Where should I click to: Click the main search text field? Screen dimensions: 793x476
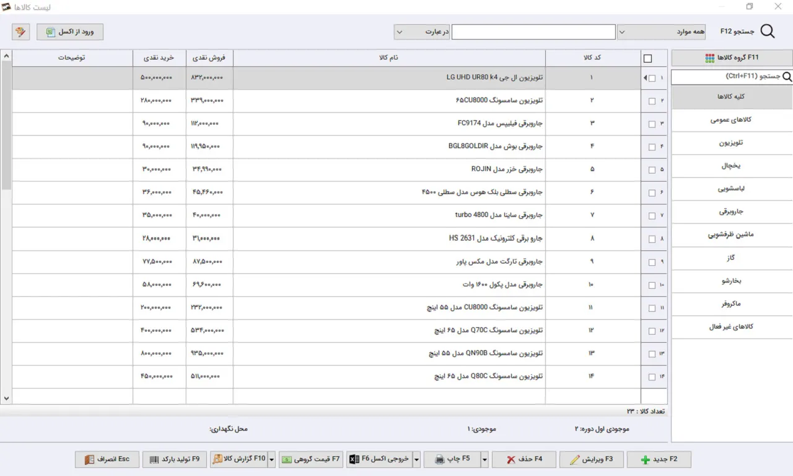coord(533,32)
